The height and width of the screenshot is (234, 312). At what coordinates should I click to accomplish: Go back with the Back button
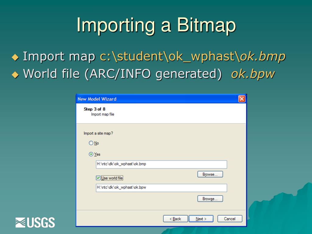[175, 219]
